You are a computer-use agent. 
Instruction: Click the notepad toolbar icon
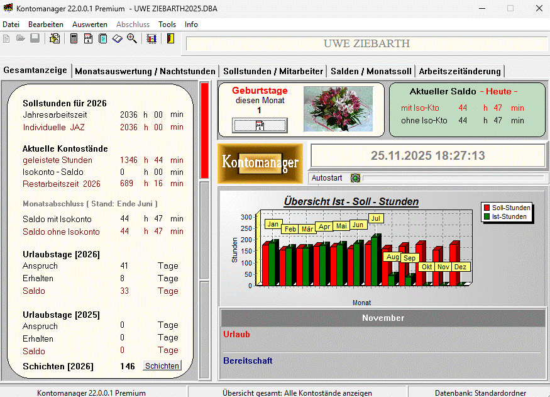102,39
